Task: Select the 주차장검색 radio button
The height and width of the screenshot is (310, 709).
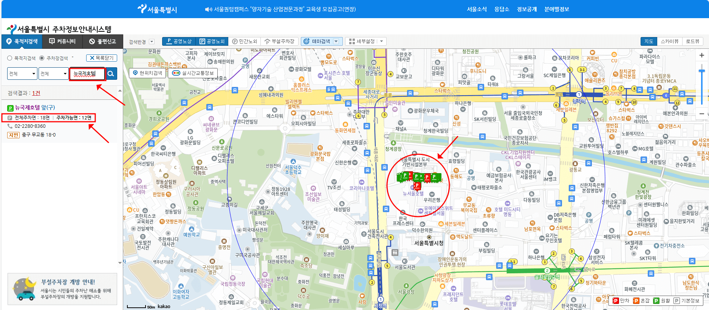Action: pos(42,58)
